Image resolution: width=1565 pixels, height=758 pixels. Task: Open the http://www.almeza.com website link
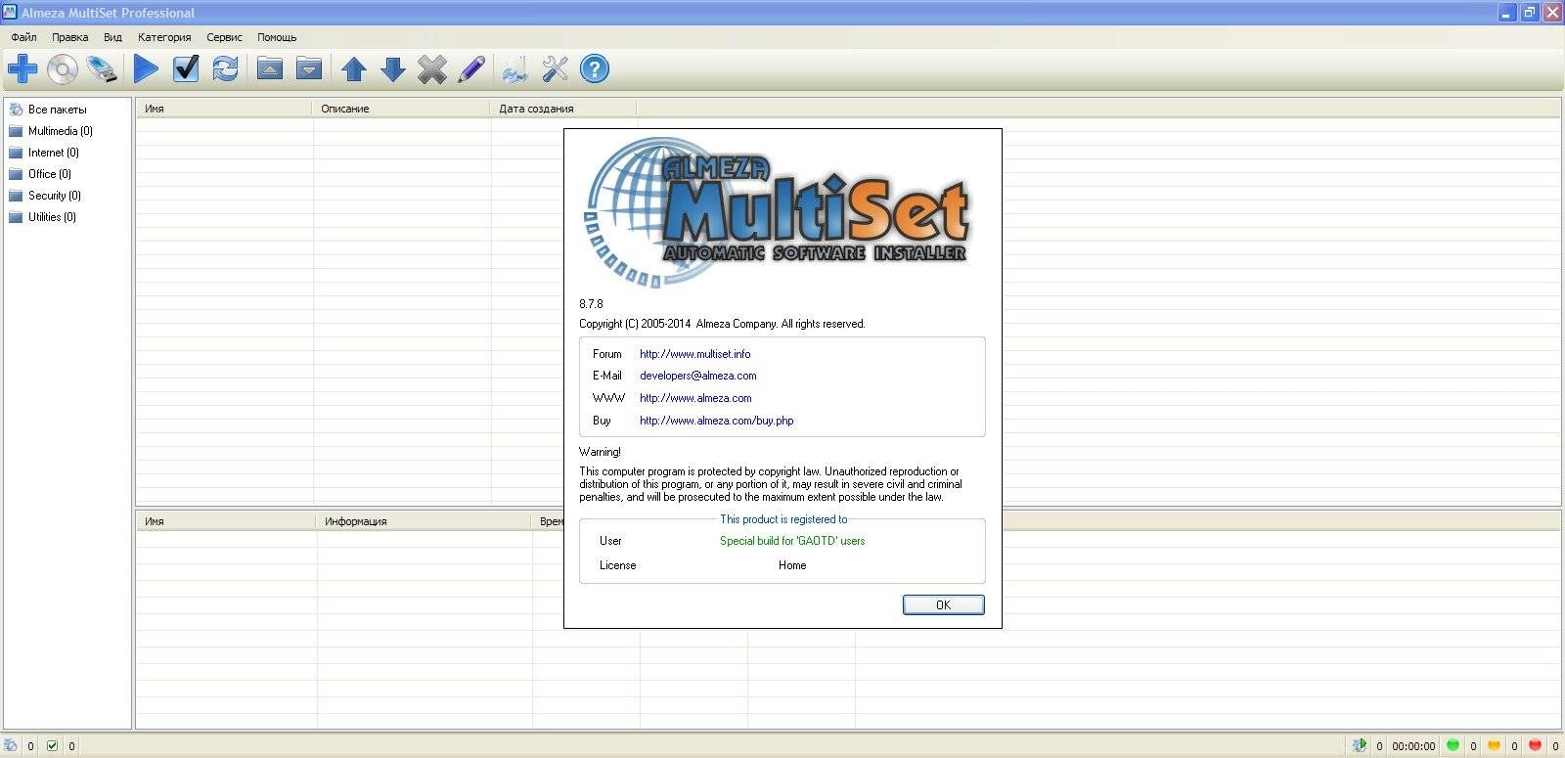pyautogui.click(x=695, y=398)
